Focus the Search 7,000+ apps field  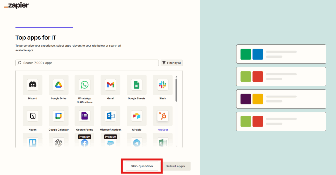pos(87,63)
